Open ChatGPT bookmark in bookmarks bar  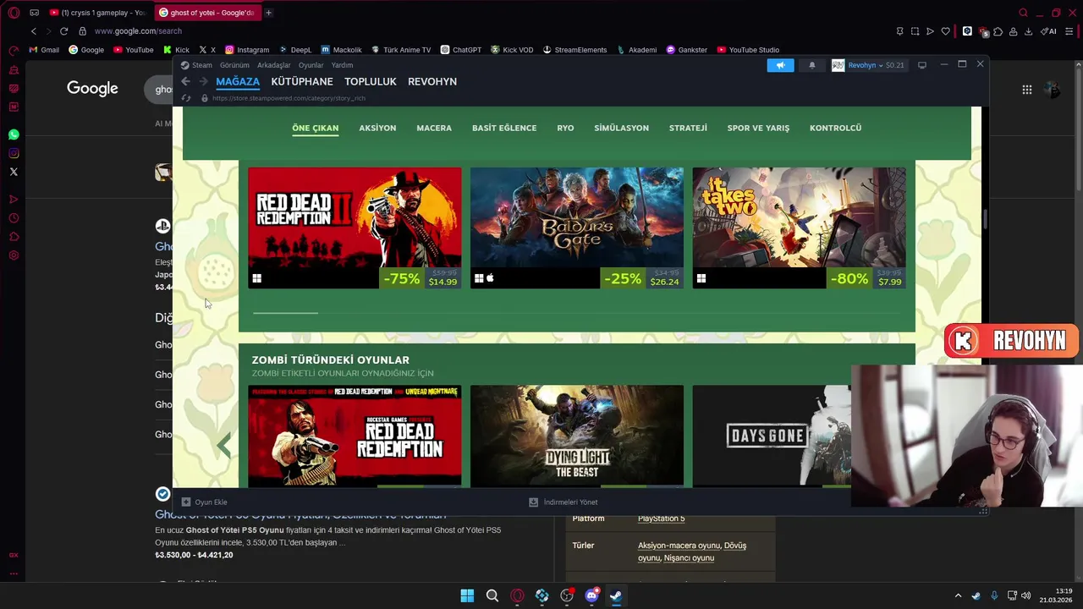(461, 50)
